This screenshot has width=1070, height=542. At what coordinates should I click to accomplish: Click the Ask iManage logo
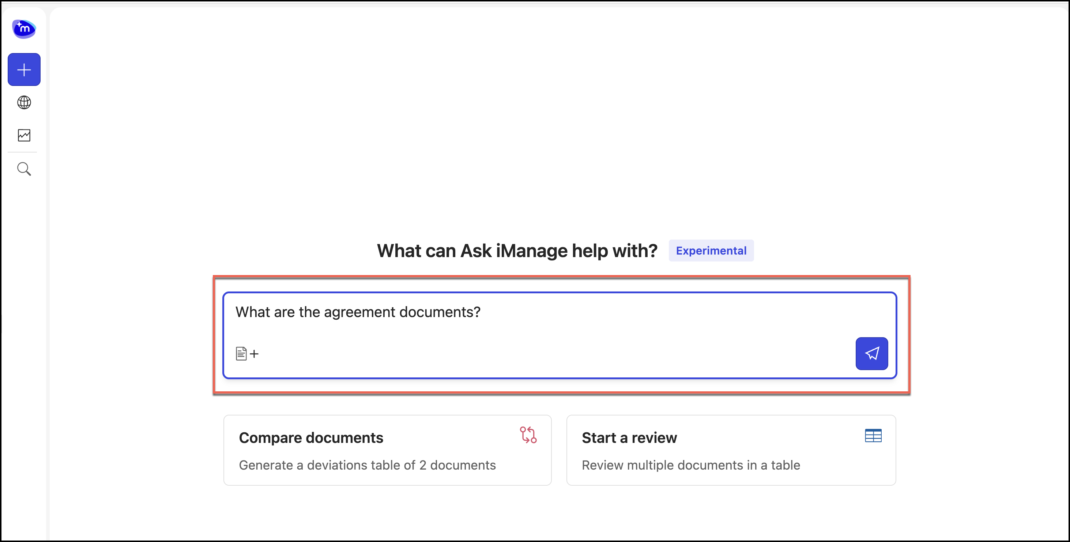[24, 29]
